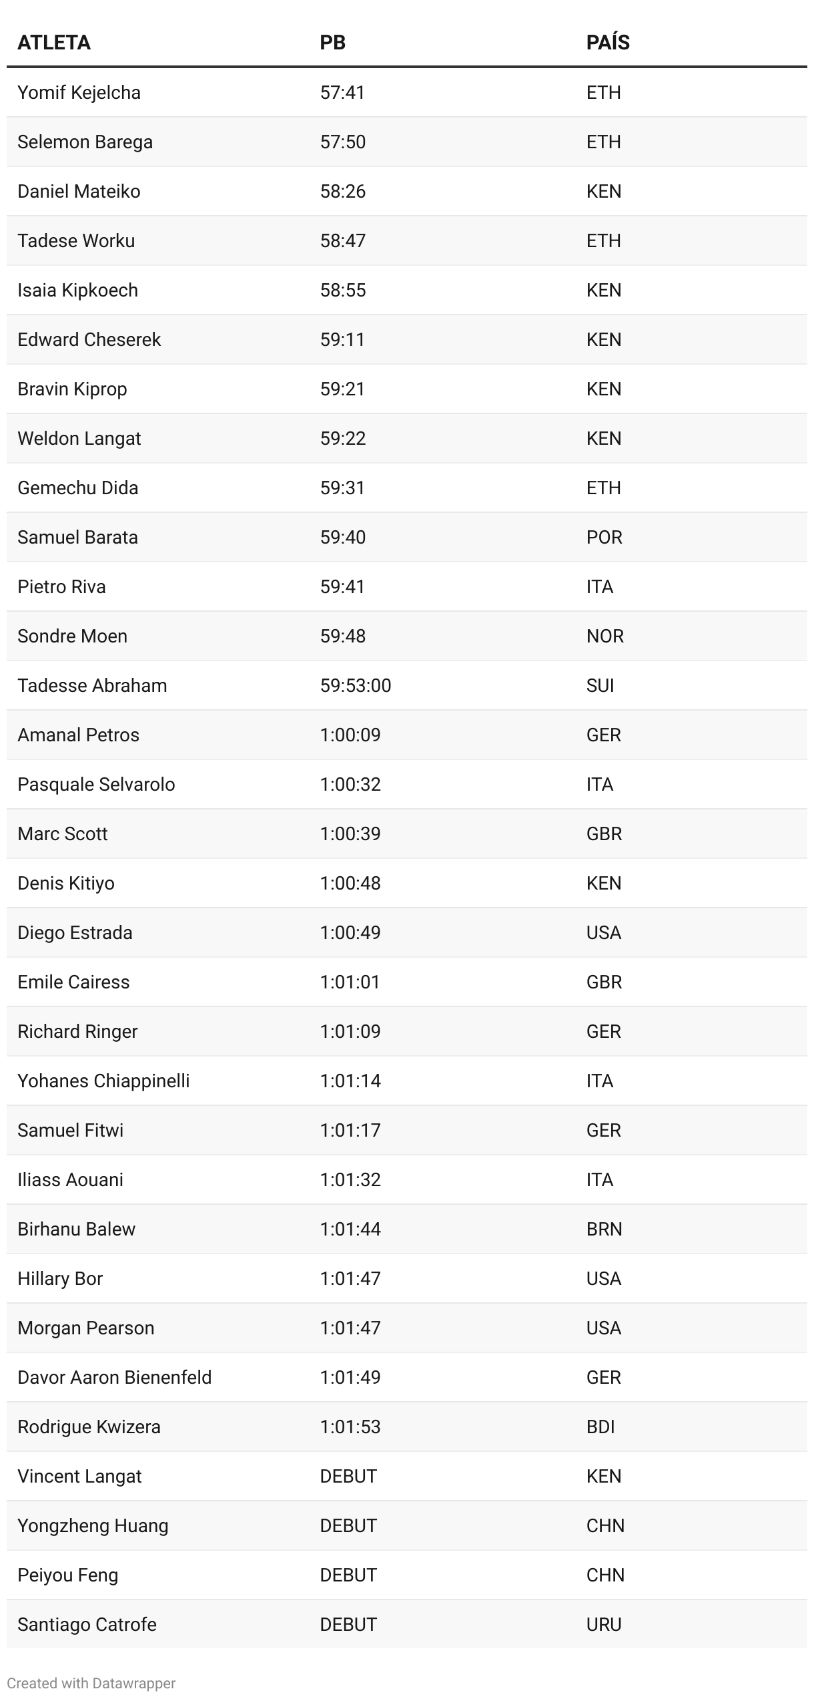The width and height of the screenshot is (814, 1699).
Task: Select athlete Yohanes Chiappinelli
Action: click(103, 1081)
